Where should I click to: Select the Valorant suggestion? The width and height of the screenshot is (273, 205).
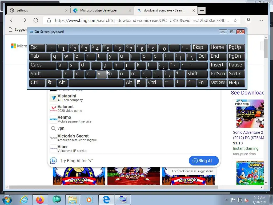click(x=134, y=108)
